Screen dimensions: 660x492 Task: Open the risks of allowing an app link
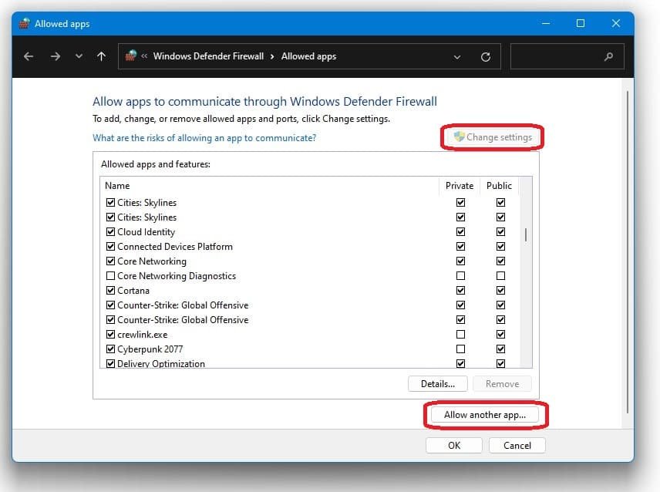click(x=204, y=138)
